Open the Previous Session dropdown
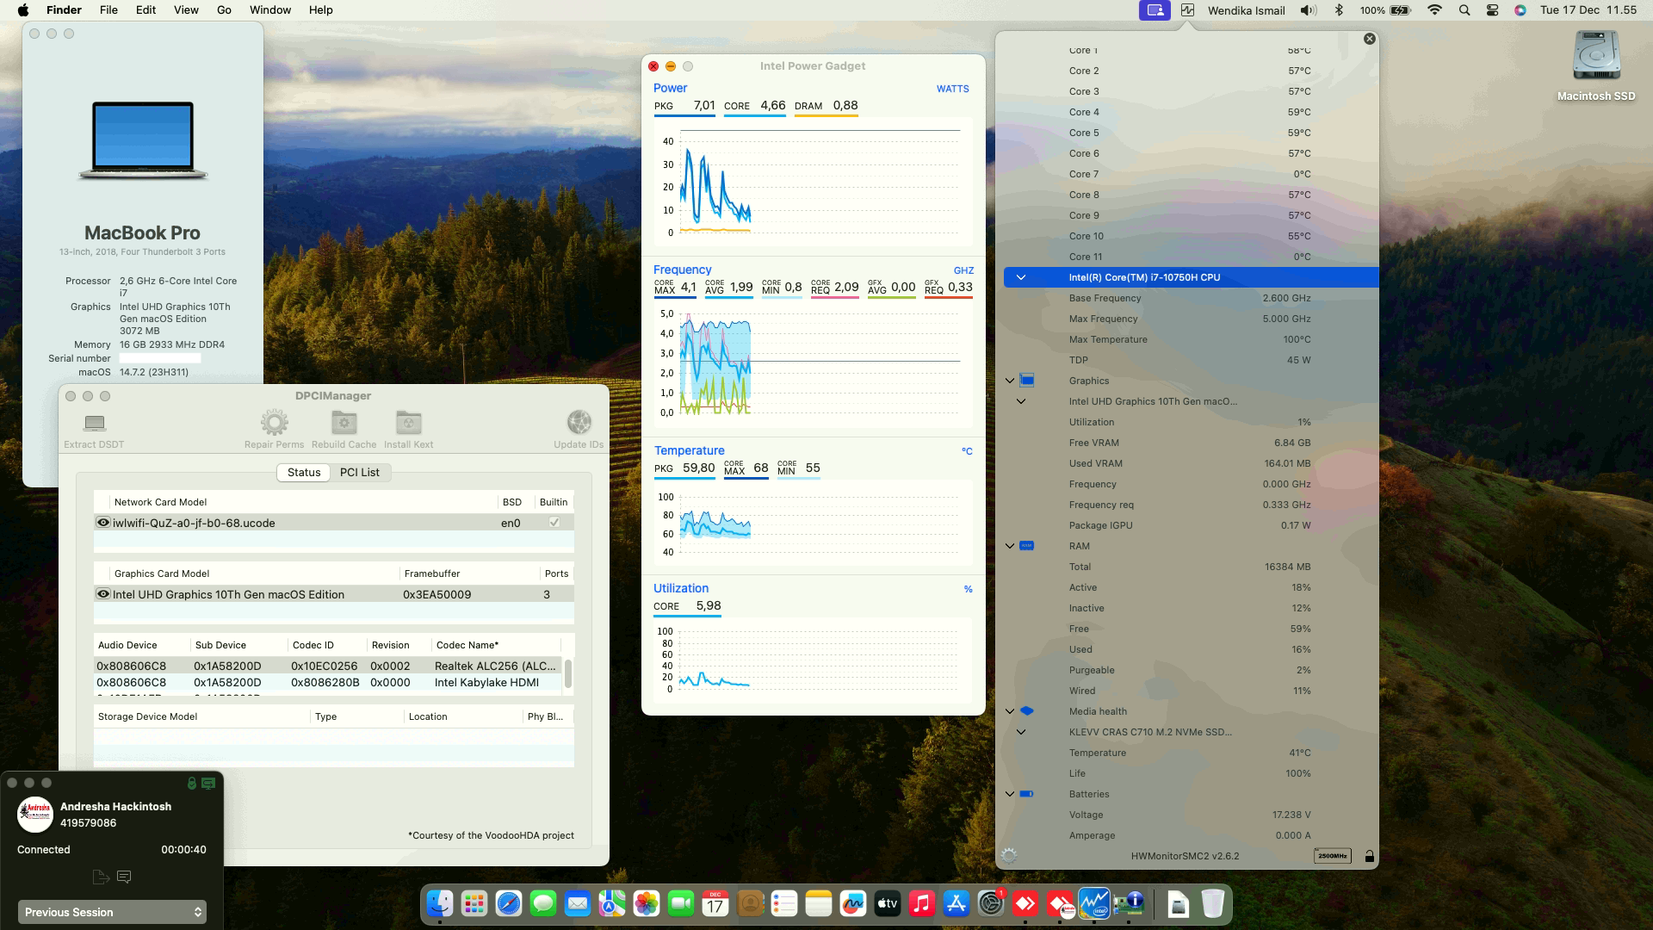The width and height of the screenshot is (1653, 930). tap(112, 911)
